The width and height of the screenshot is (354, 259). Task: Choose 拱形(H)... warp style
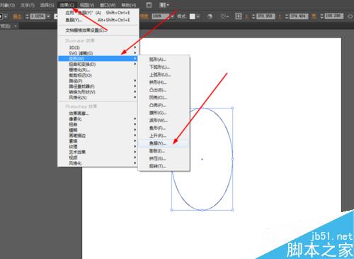click(164, 82)
